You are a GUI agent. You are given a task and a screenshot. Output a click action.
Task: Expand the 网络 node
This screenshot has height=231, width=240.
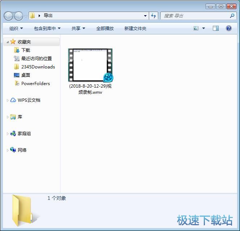[x=8, y=150]
